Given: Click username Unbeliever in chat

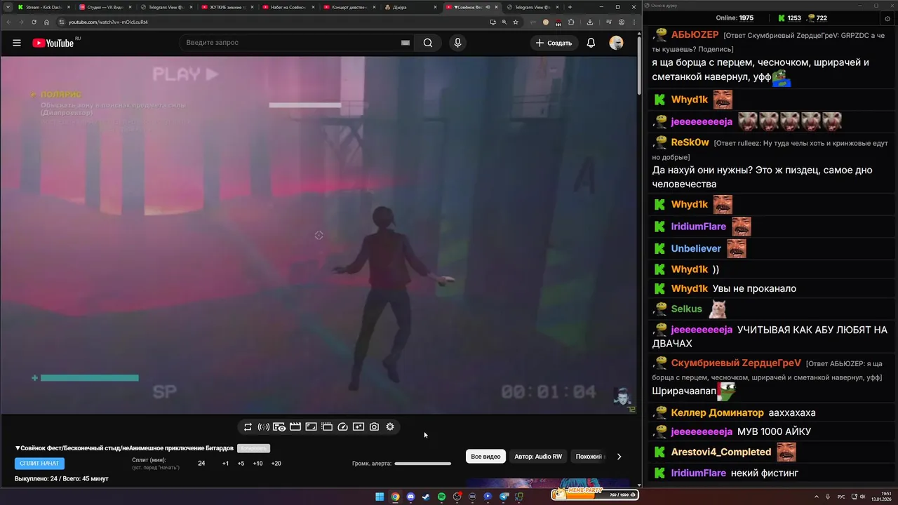Looking at the screenshot, I should click(x=696, y=248).
